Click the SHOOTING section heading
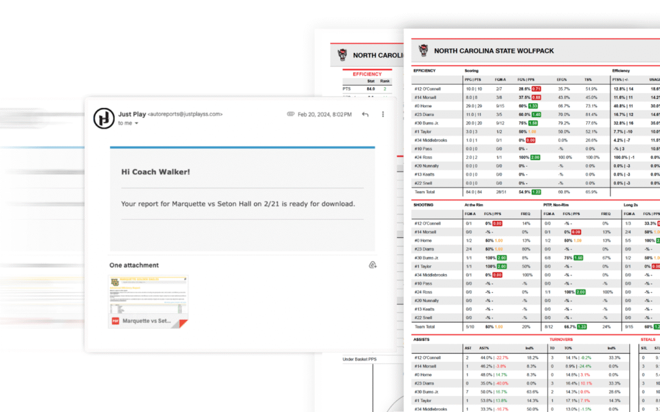 coord(425,205)
